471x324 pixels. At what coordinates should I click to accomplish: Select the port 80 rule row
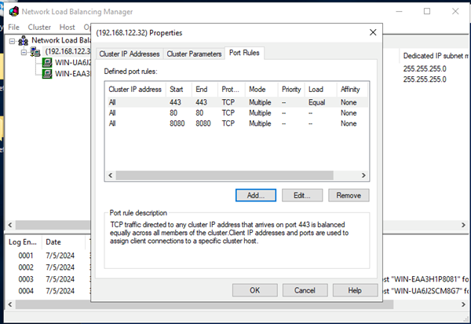pyautogui.click(x=237, y=112)
